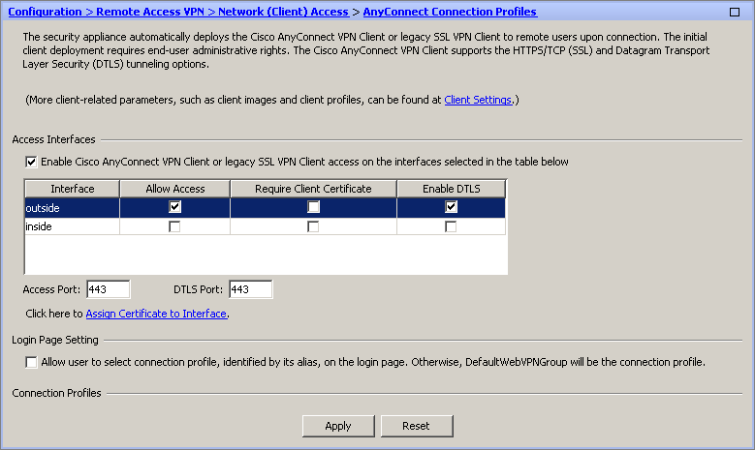Viewport: 755px width, 450px height.
Task: Open Remote Access VPN breadcrumb link
Action: pyautogui.click(x=150, y=12)
